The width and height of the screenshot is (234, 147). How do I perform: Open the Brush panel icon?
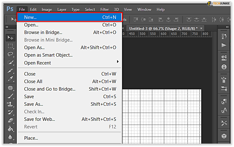224,80
